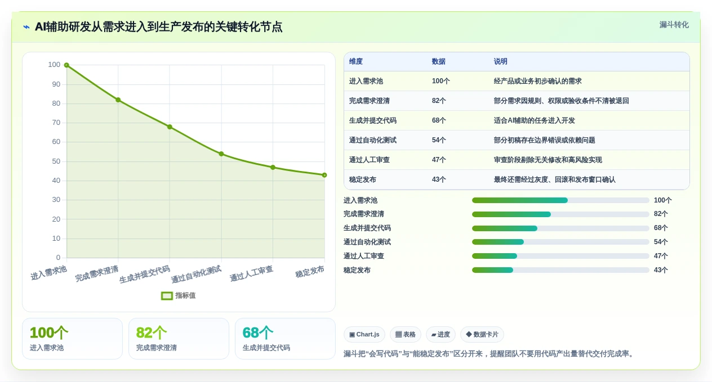Click the 82个 value in the table
The height and width of the screenshot is (382, 712).
click(x=439, y=101)
